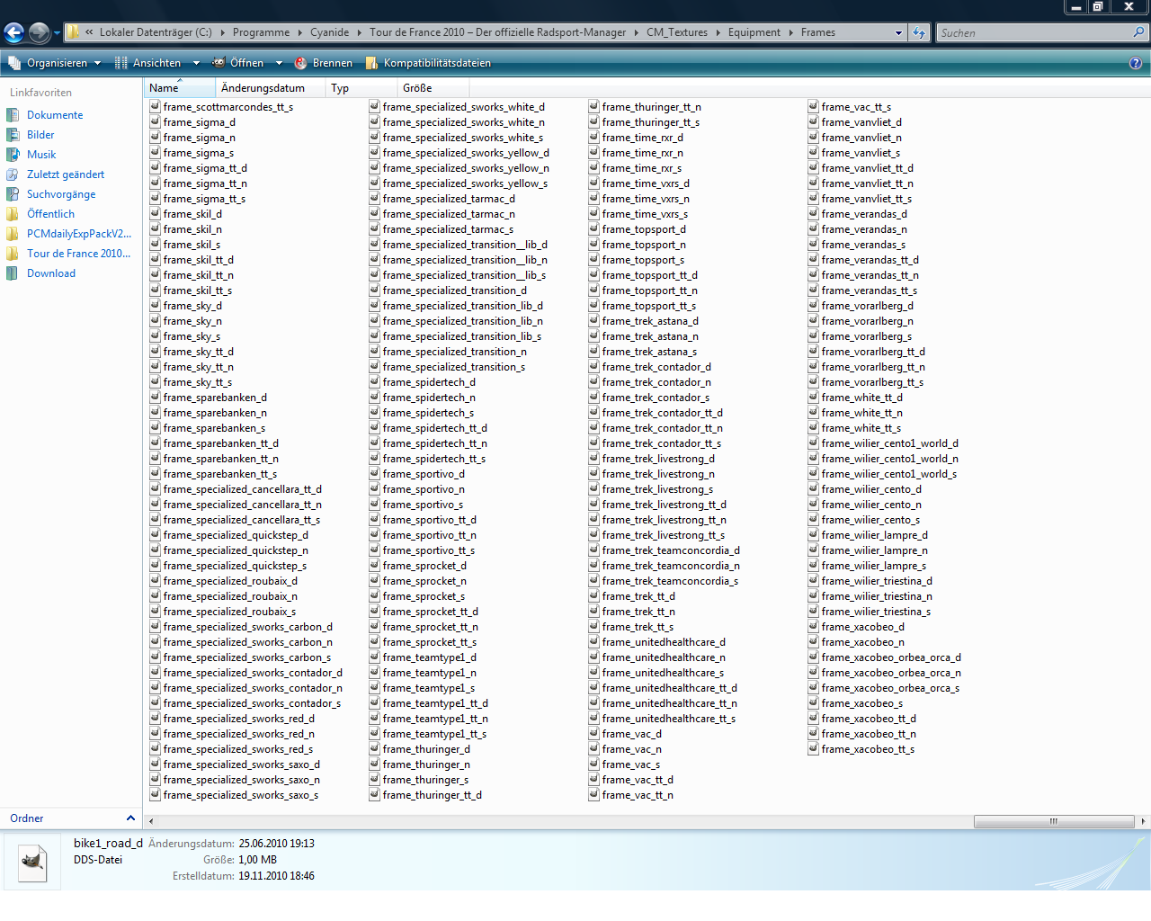The image size is (1151, 921).
Task: Select the frame_sigma_d file icon
Action: click(155, 122)
